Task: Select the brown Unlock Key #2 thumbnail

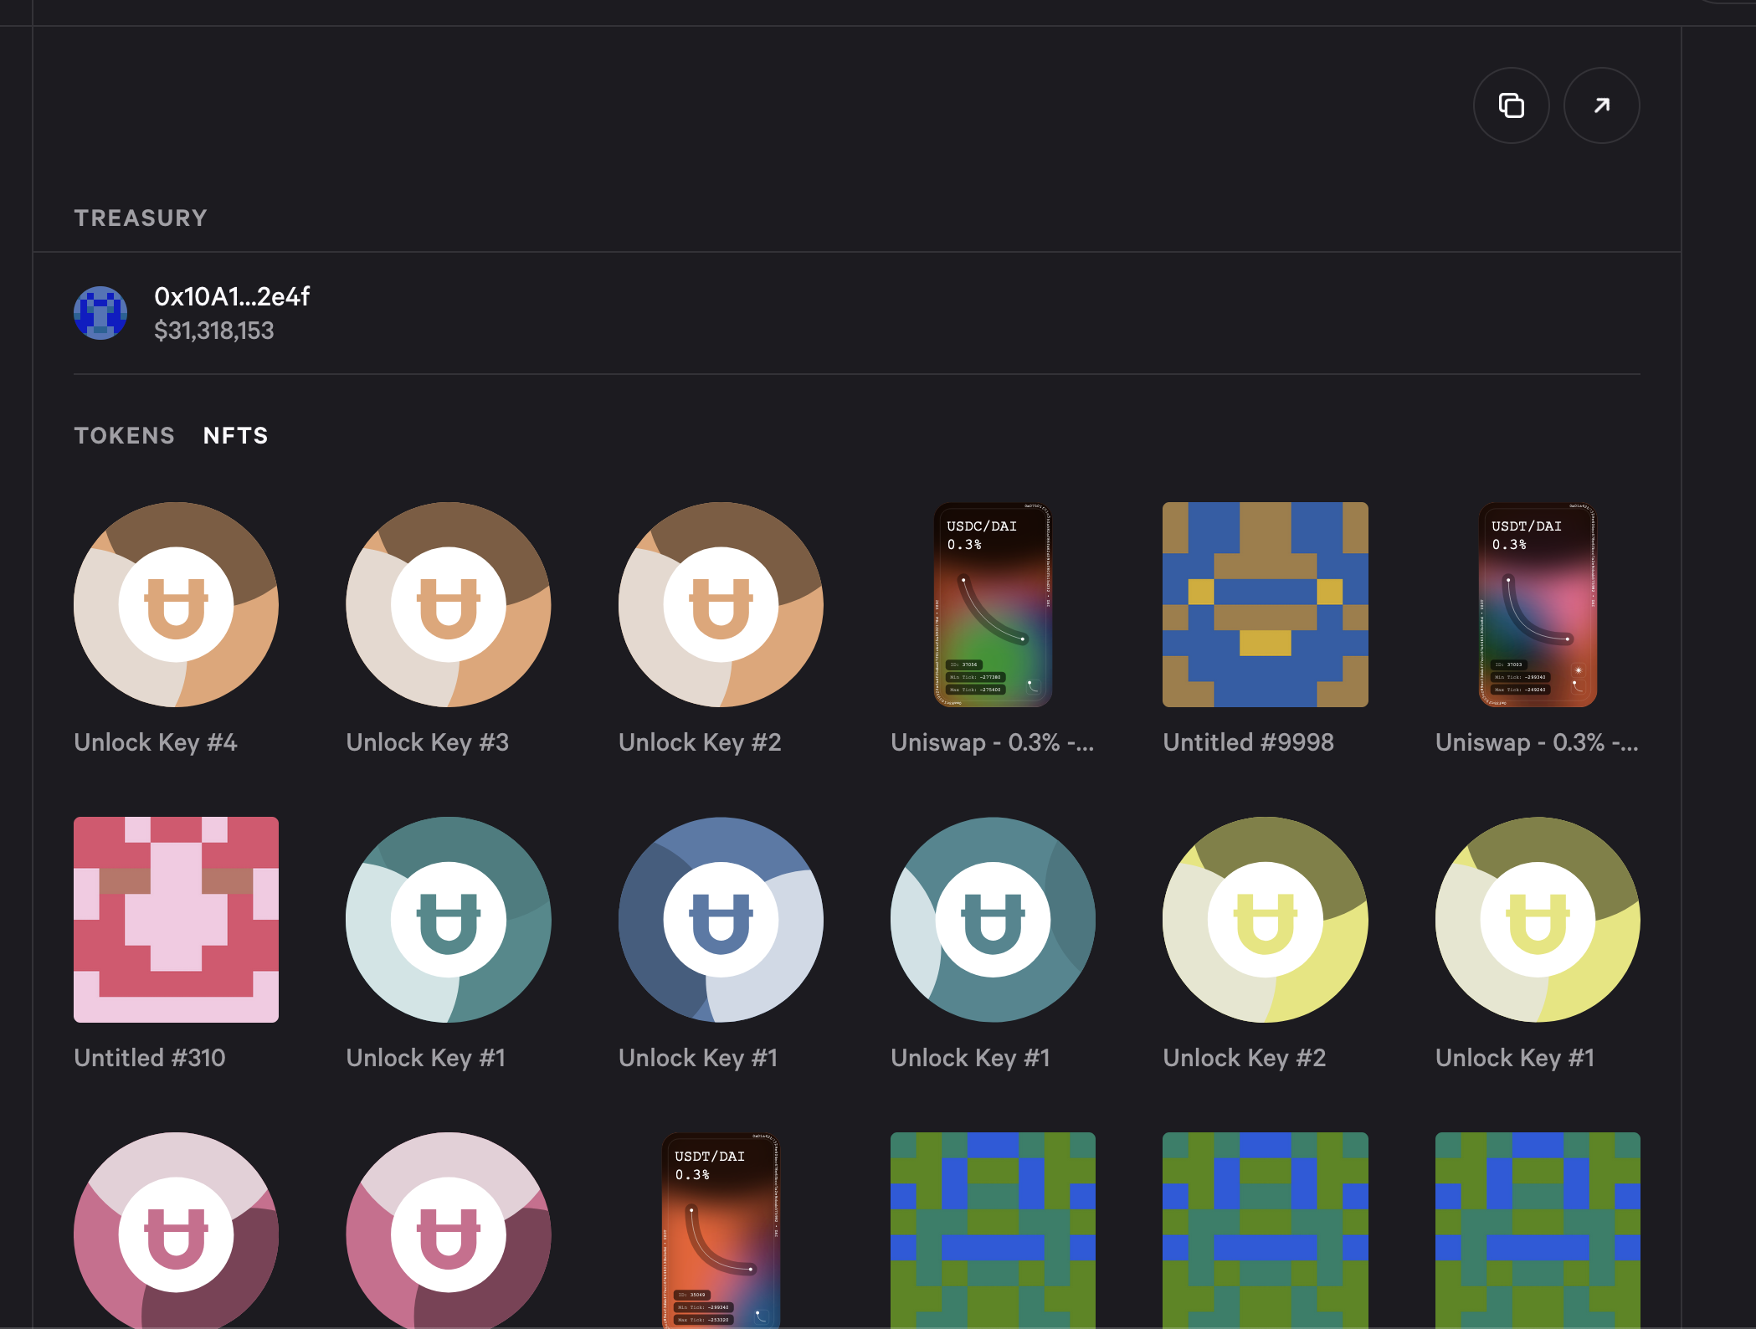Action: click(x=721, y=604)
